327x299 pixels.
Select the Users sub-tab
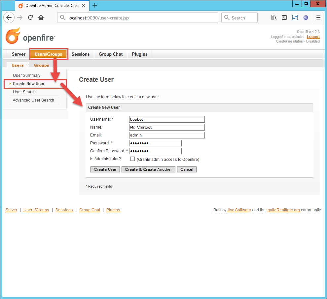(18, 65)
